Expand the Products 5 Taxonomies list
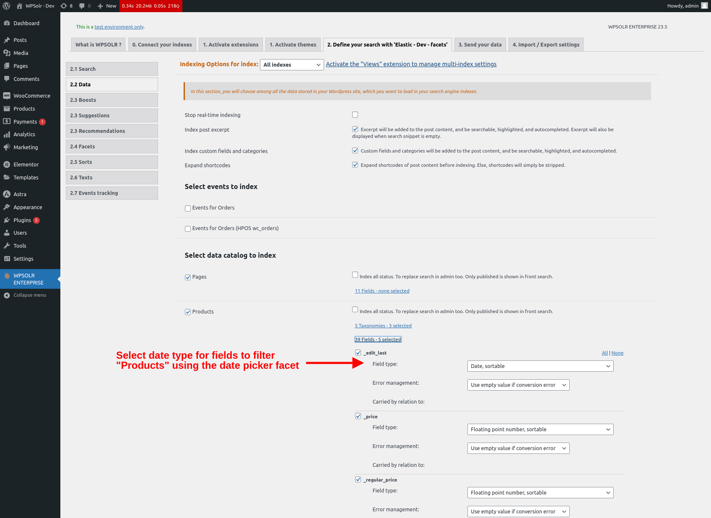This screenshot has height=518, width=711. tap(383, 326)
